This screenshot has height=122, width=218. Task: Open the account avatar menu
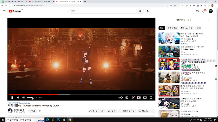click(211, 11)
